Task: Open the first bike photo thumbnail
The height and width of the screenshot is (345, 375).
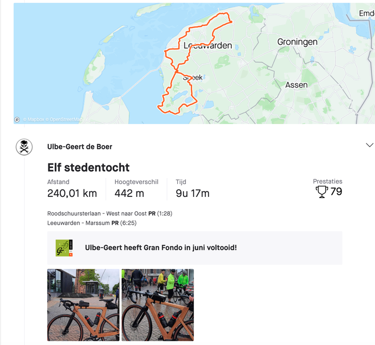Action: pyautogui.click(x=83, y=304)
